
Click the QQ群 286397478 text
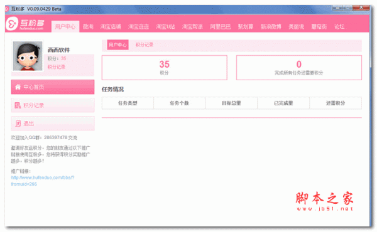coord(44,138)
